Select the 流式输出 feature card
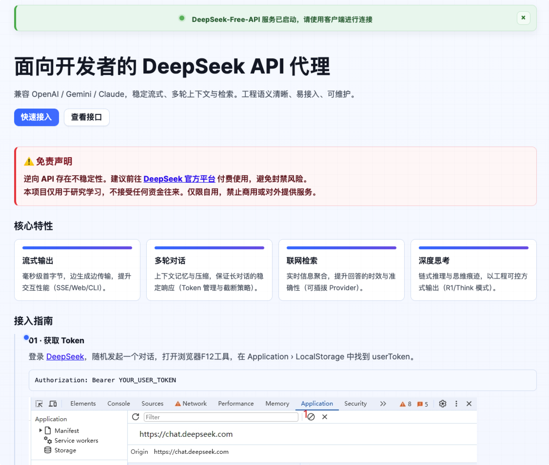The width and height of the screenshot is (549, 465). click(x=77, y=270)
